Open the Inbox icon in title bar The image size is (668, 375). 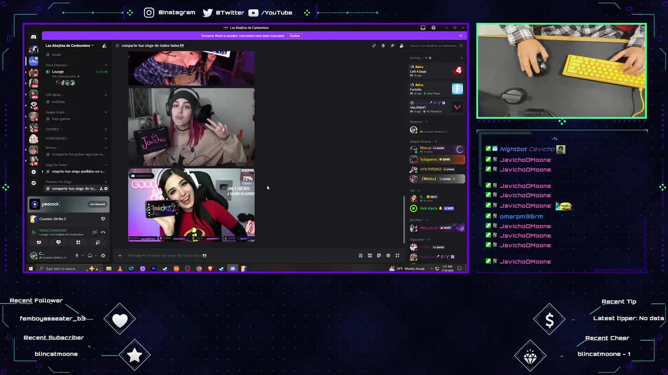pyautogui.click(x=423, y=28)
